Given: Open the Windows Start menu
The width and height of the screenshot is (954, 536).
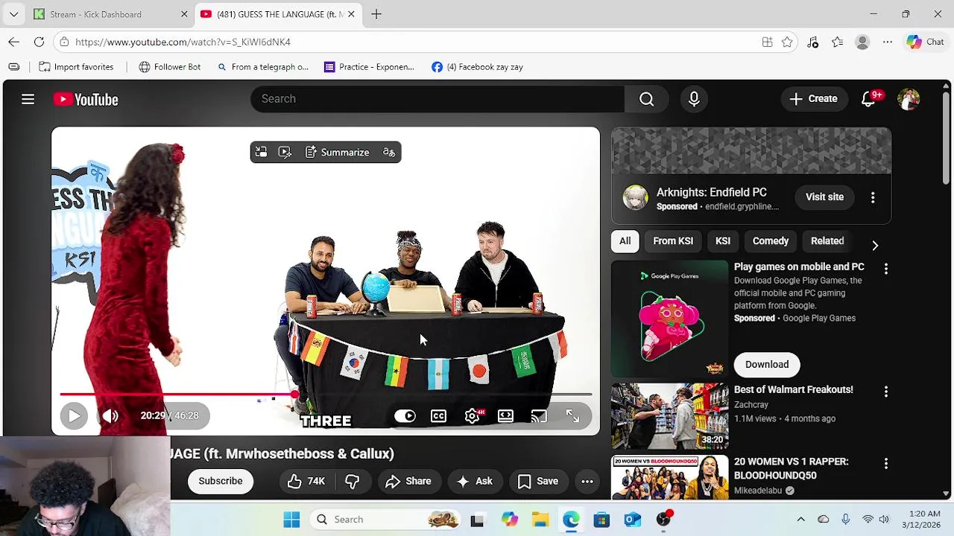Looking at the screenshot, I should (x=291, y=520).
